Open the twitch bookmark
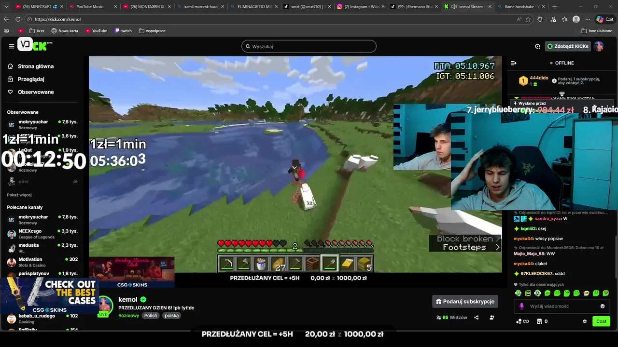 click(123, 31)
